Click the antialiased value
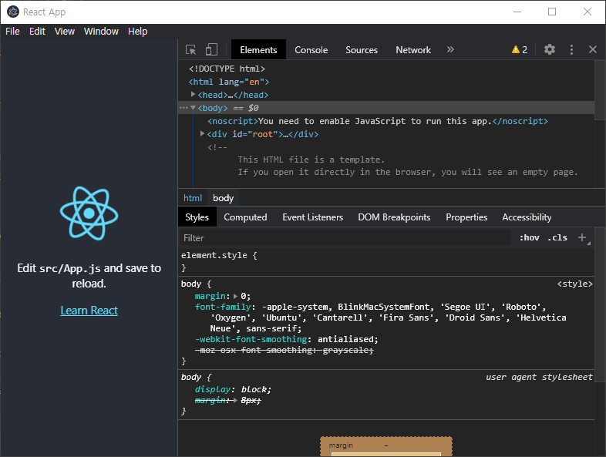The width and height of the screenshot is (606, 457). 346,339
